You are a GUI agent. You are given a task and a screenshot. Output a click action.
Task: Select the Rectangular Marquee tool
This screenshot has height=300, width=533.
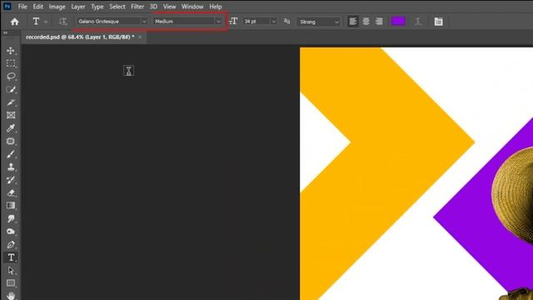(x=11, y=63)
